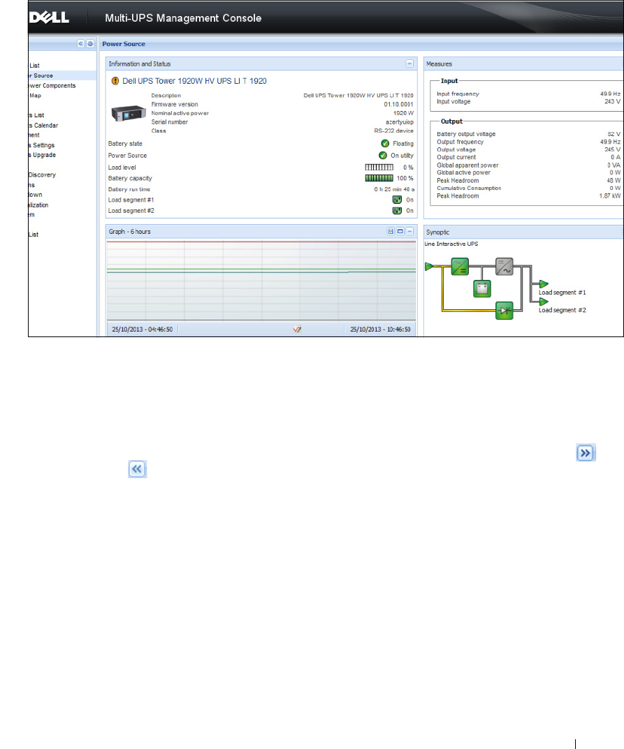Click the save icon in the Graph panel header
Viewport: 624px width, 749px height.
(391, 231)
